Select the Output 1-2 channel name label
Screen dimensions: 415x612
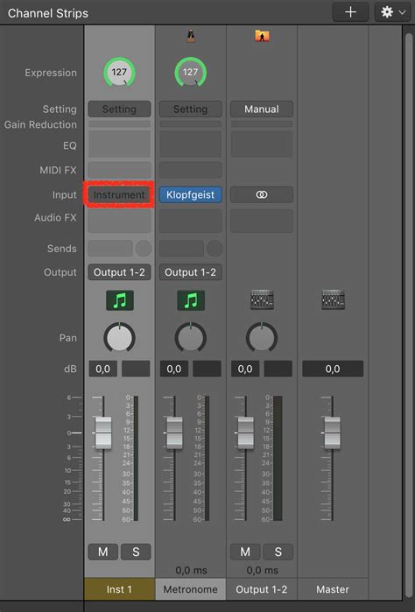(x=262, y=589)
